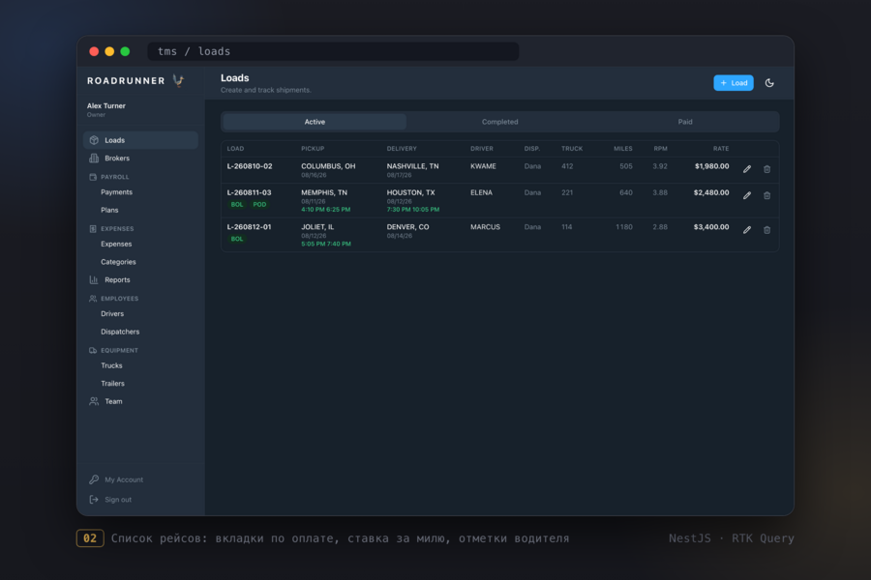Add a new load with the Load button
Screen dimensions: 871x580
click(734, 83)
